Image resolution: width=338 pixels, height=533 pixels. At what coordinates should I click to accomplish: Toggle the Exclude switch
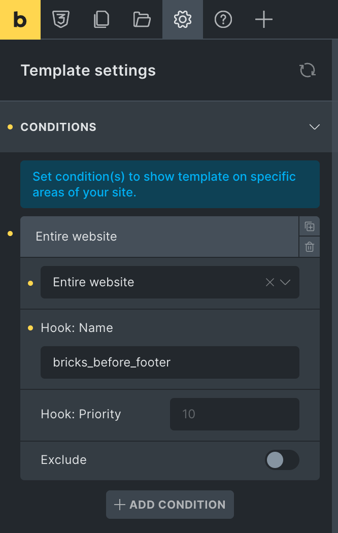point(282,460)
